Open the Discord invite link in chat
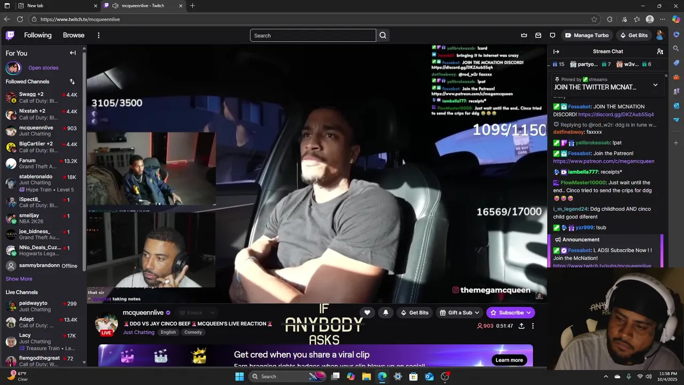The width and height of the screenshot is (684, 385). click(x=616, y=114)
